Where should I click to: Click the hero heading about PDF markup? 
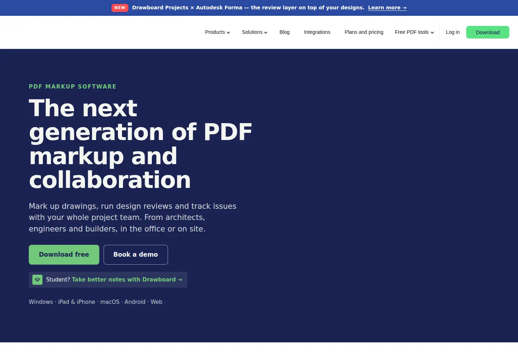pyautogui.click(x=140, y=144)
